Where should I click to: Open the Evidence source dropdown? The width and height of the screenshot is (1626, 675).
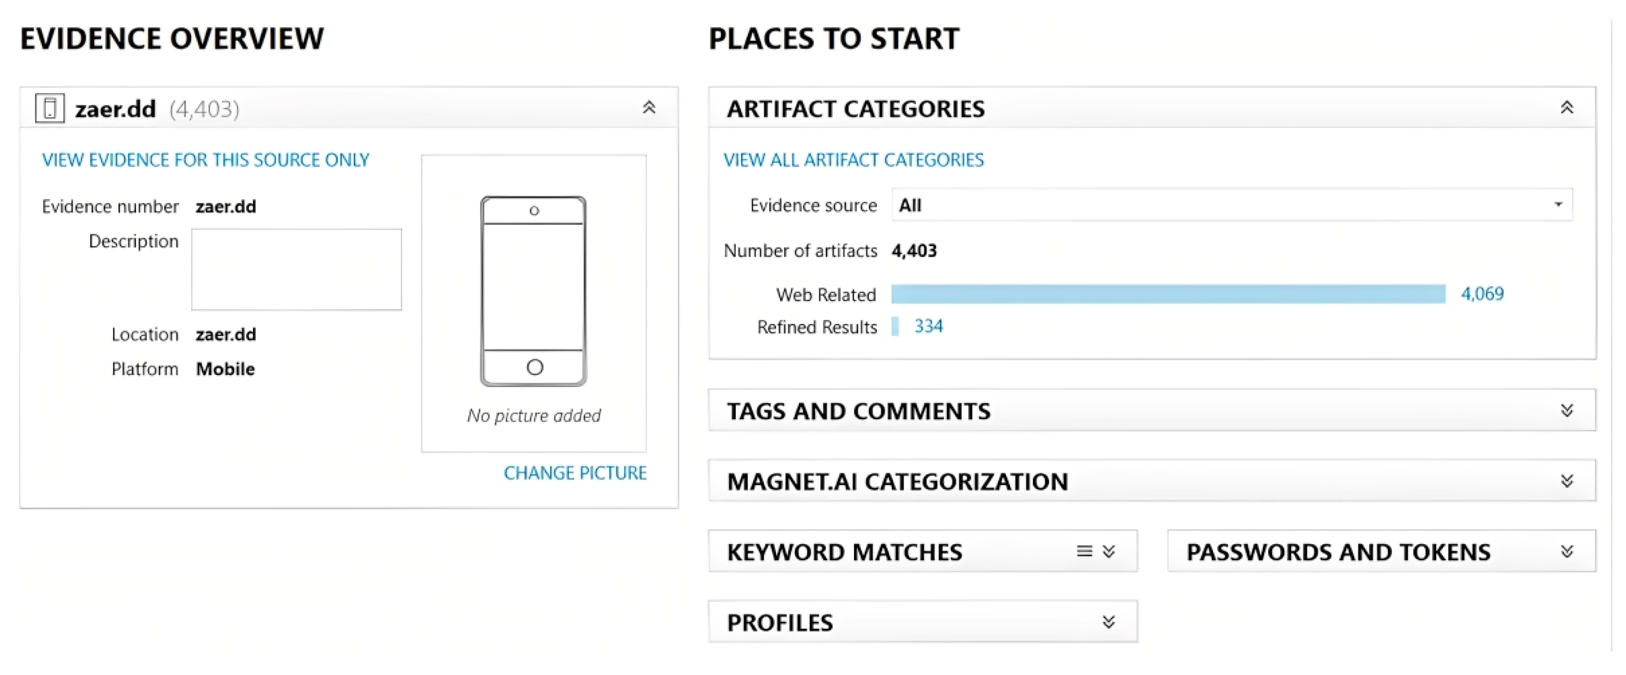[1558, 204]
